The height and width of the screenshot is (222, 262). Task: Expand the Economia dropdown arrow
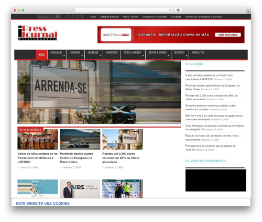[x=82, y=56]
